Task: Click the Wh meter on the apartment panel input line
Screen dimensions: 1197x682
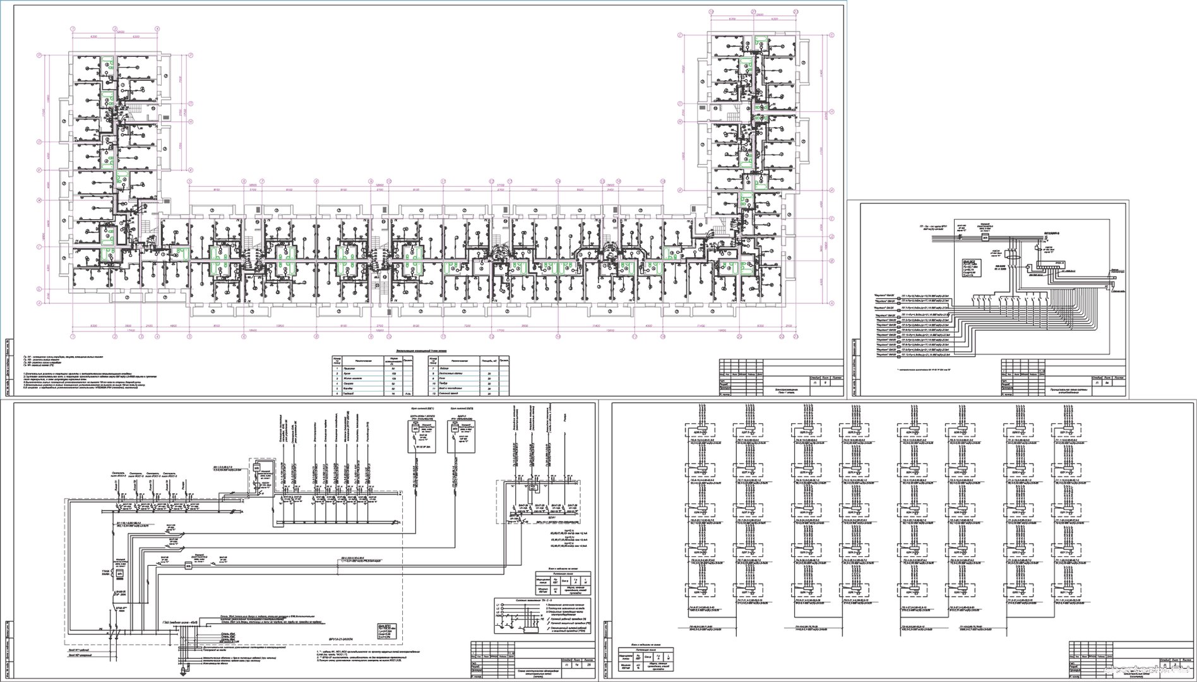Action: [984, 237]
